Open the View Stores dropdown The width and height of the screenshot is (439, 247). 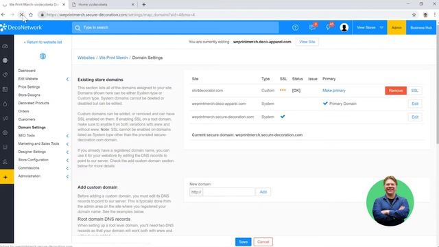coord(370,27)
